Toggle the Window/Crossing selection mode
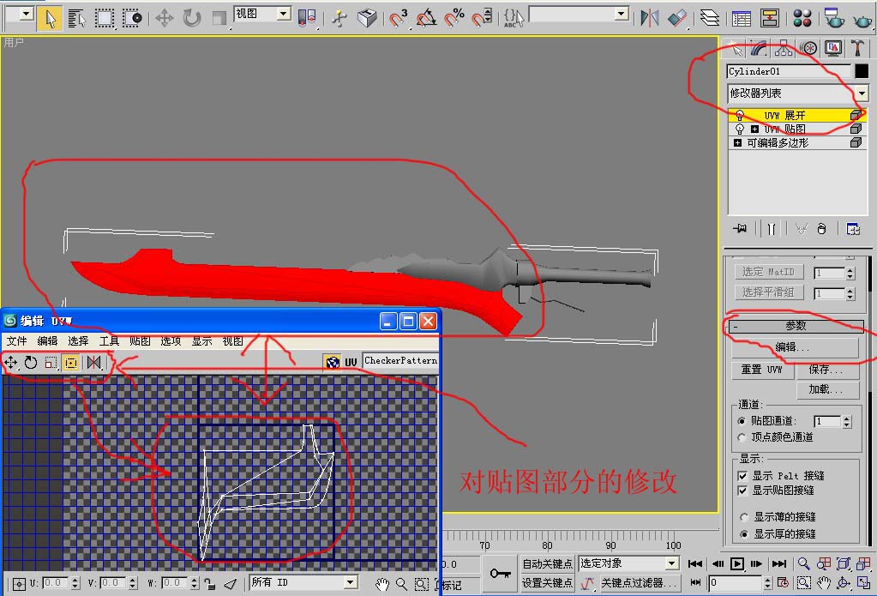This screenshot has height=596, width=877. point(132,19)
